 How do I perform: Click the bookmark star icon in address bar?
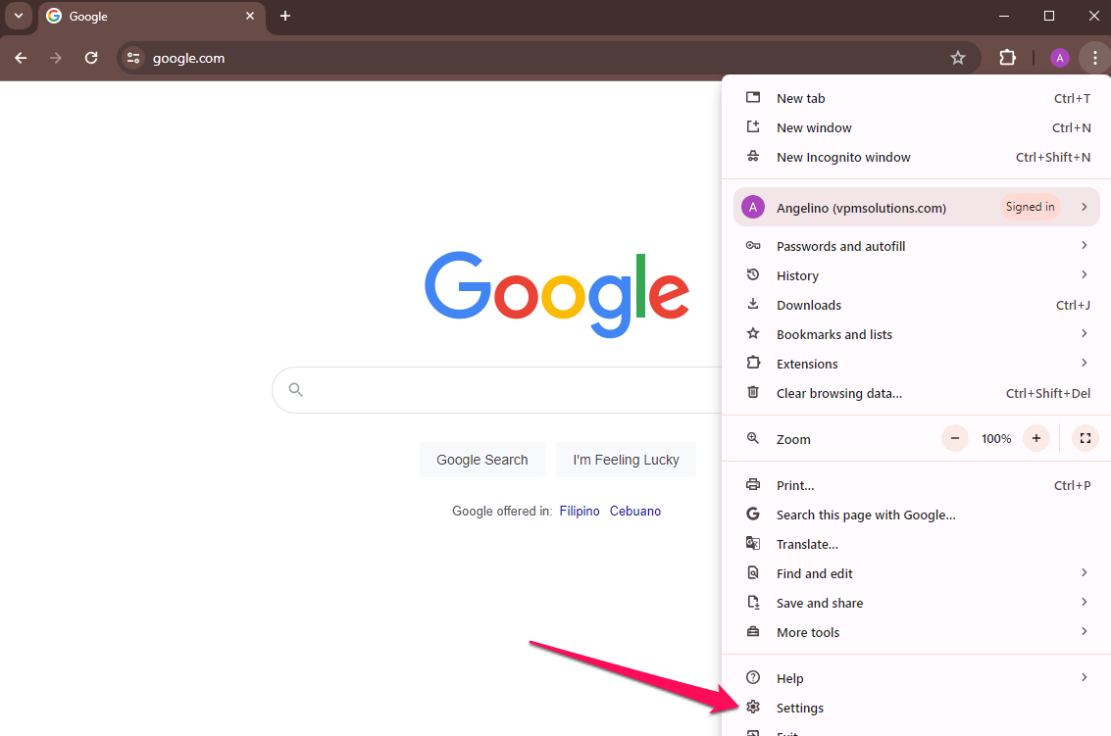coord(958,58)
